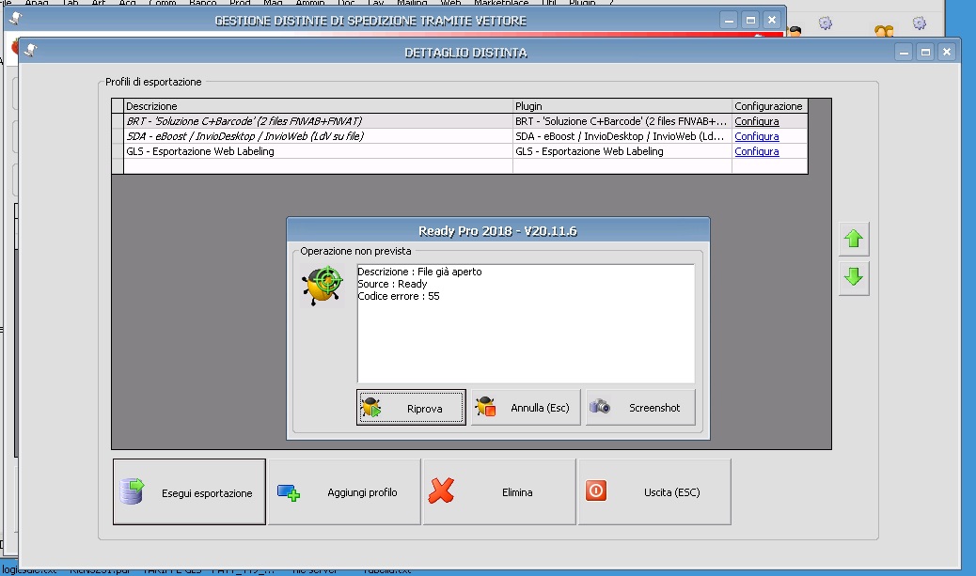Viewport: 976px width, 576px height.
Task: Click the bug target icon in dialog
Action: (323, 286)
